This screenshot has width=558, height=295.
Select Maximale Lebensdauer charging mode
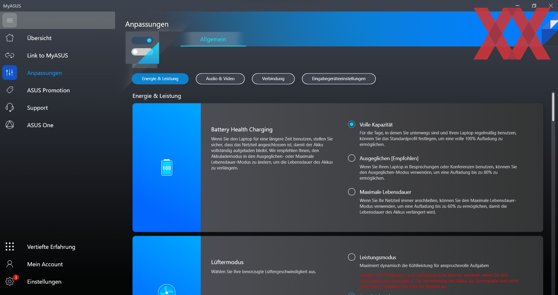click(x=352, y=192)
